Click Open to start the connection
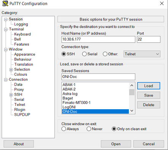Screen dimensions: 168x150 [x=116, y=144]
